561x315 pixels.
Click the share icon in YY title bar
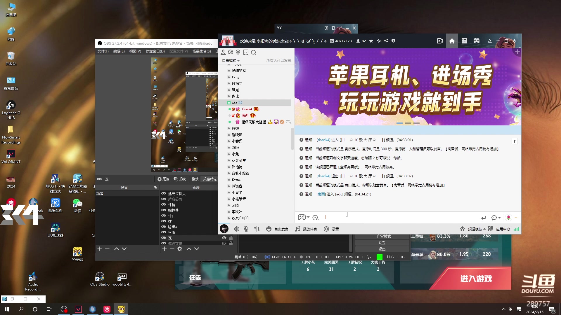tap(386, 41)
